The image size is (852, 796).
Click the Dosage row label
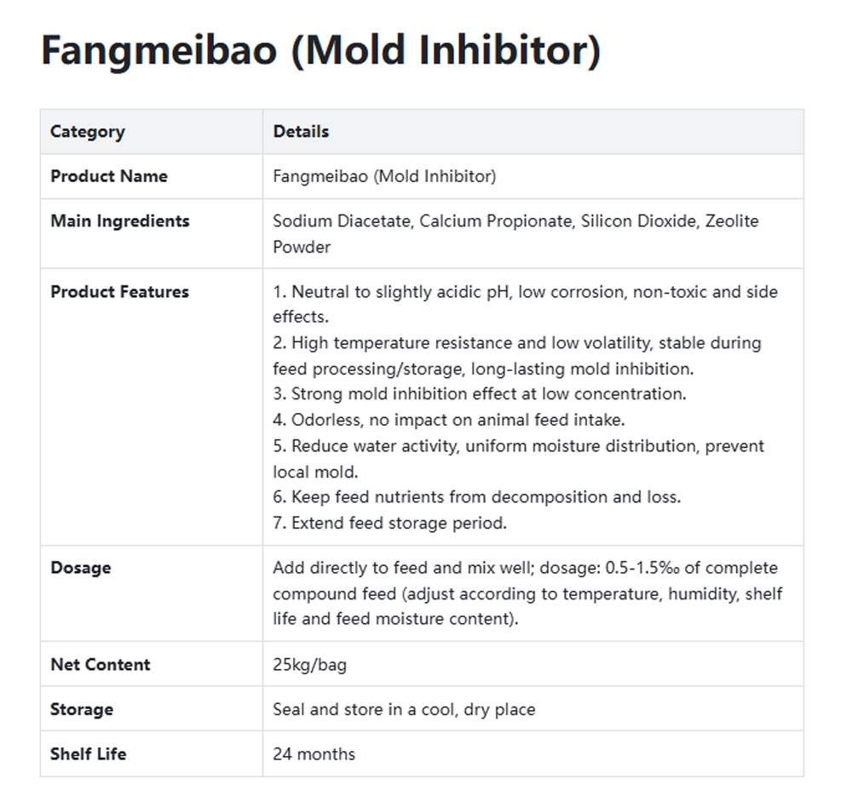pyautogui.click(x=80, y=567)
